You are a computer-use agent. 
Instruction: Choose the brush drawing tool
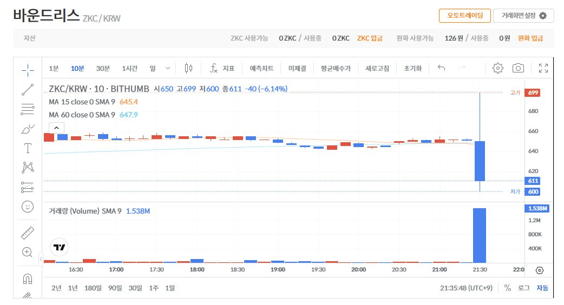28,129
